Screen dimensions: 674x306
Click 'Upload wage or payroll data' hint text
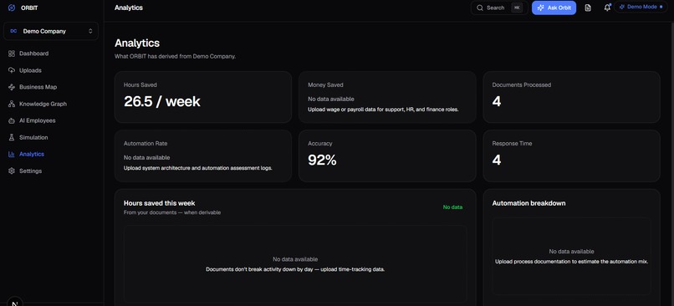click(x=384, y=110)
